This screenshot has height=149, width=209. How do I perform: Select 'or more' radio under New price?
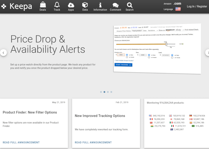pos(149,57)
